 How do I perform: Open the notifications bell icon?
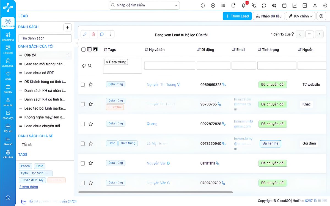point(244,5)
